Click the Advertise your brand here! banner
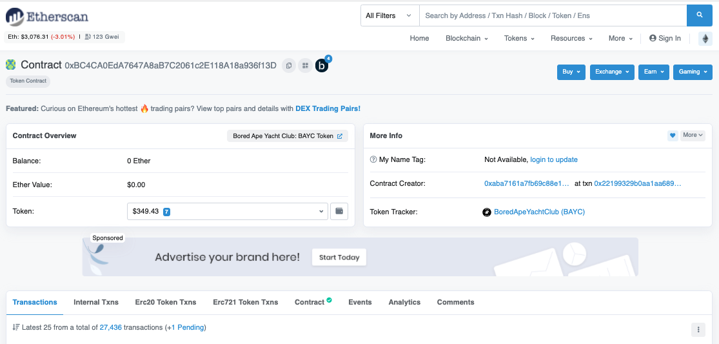Image resolution: width=719 pixels, height=344 pixels. tap(360, 257)
